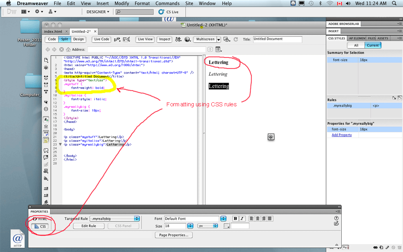The image size is (403, 252).
Task: Click the CS Live icon
Action: 161,12
